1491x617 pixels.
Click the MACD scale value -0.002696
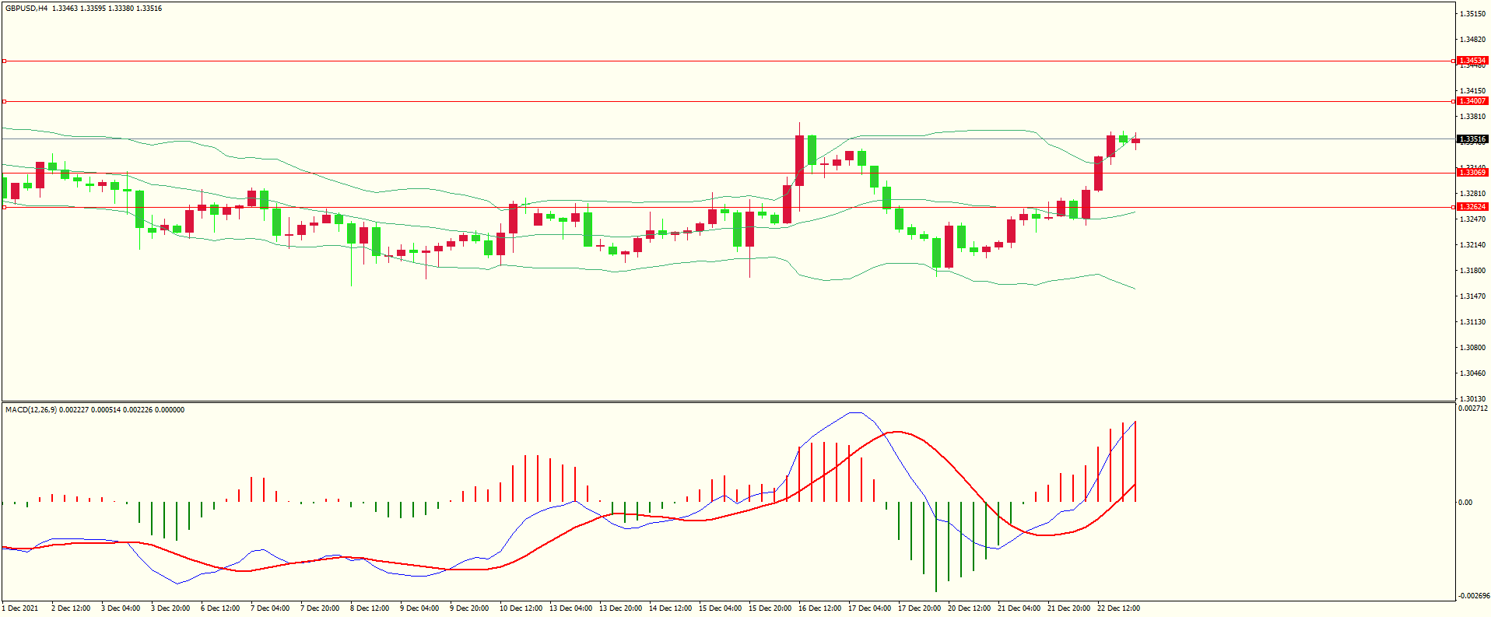(x=1473, y=596)
